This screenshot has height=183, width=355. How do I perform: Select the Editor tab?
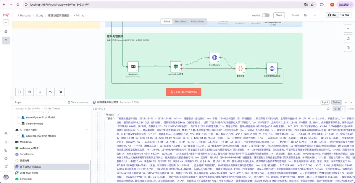coord(167,22)
